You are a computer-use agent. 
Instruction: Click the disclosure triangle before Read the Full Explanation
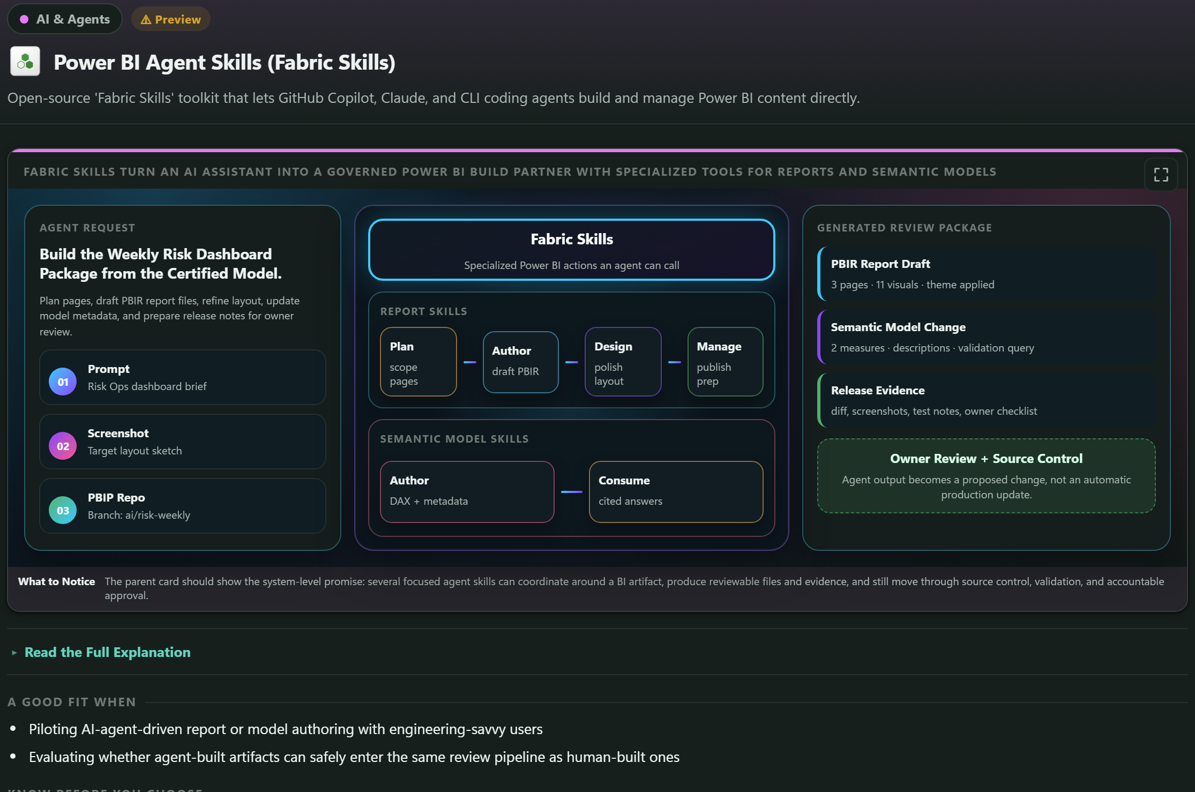(x=14, y=653)
